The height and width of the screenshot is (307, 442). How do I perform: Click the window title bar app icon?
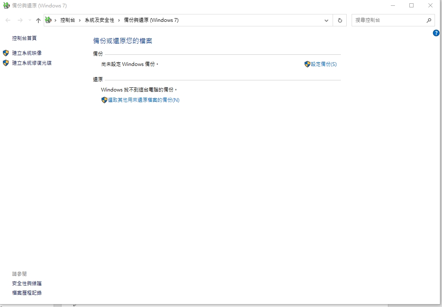click(6, 5)
